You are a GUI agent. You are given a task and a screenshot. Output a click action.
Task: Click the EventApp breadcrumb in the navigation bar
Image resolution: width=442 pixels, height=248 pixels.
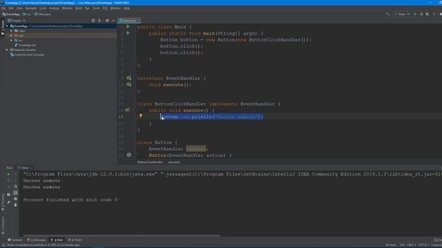(x=11, y=14)
